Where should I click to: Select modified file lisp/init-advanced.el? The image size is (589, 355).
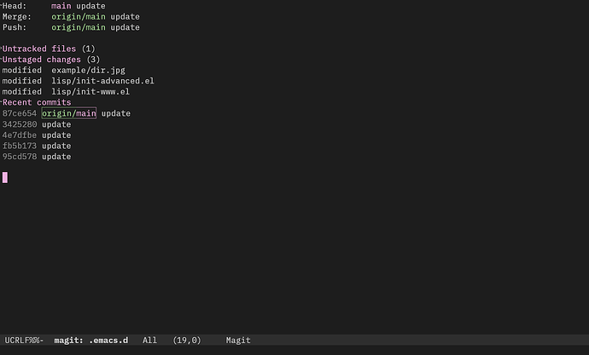pyautogui.click(x=102, y=81)
